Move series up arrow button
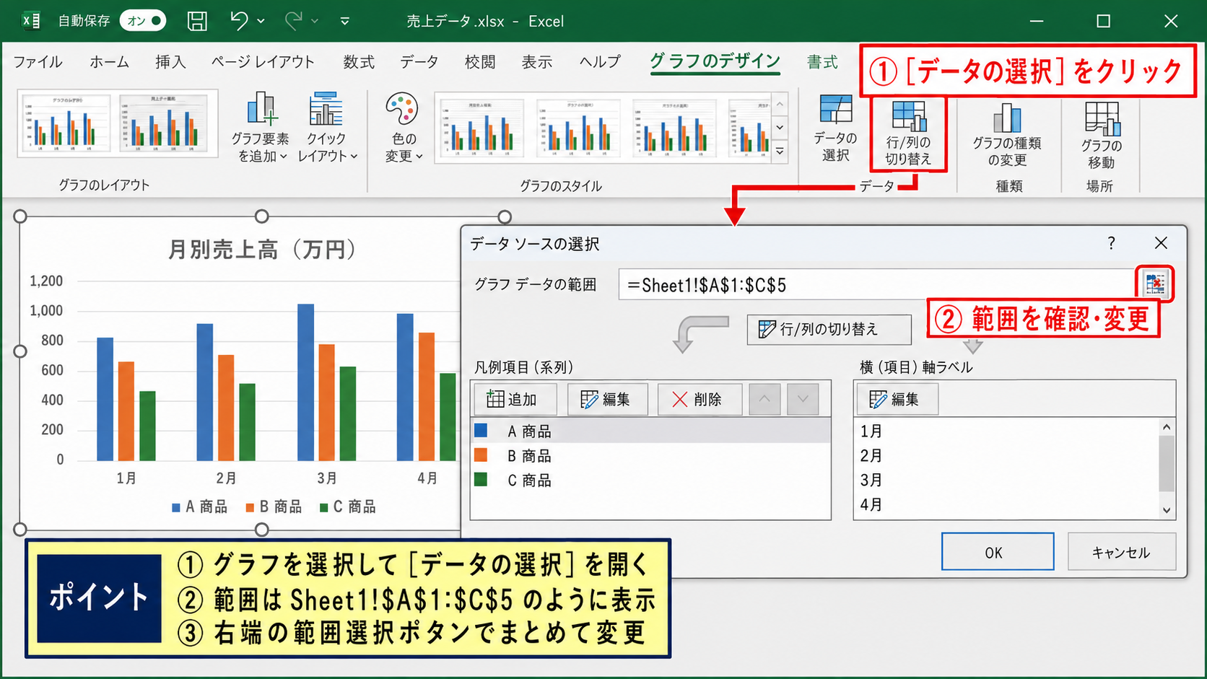Screen dimensions: 1207x679 click(764, 399)
